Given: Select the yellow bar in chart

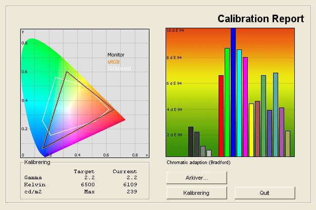Looking at the screenshot, I should [251, 130].
